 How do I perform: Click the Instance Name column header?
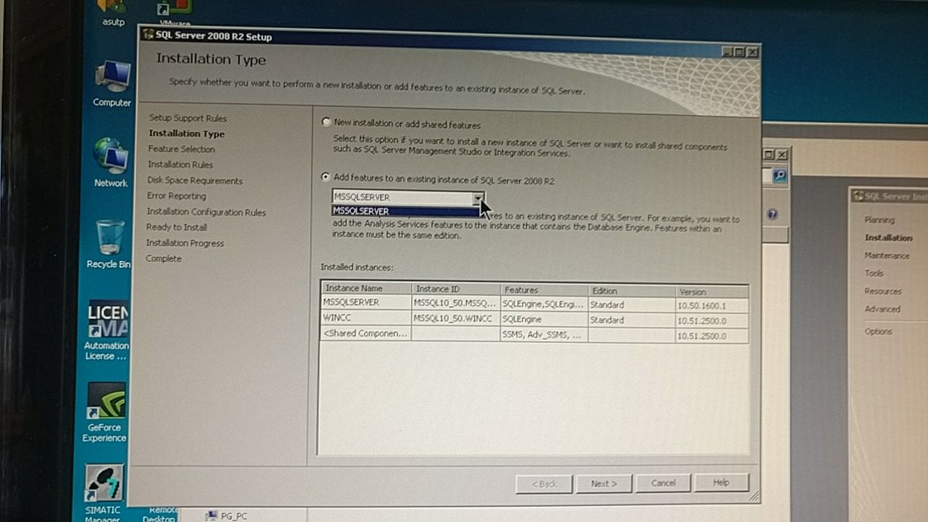366,289
